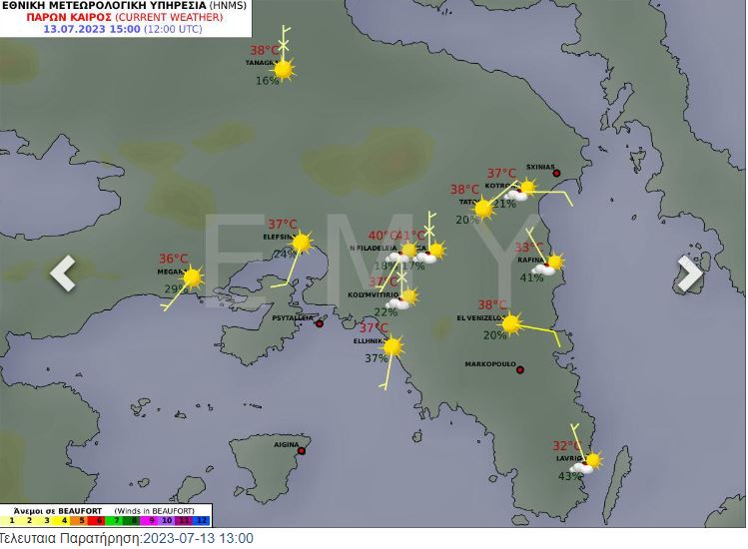The height and width of the screenshot is (549, 748).
Task: Select the N. Filadelfeia weather icon
Action: [403, 252]
